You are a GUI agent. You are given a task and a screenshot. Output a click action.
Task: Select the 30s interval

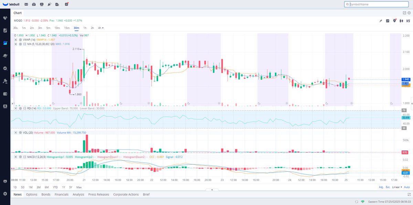pyautogui.click(x=15, y=28)
